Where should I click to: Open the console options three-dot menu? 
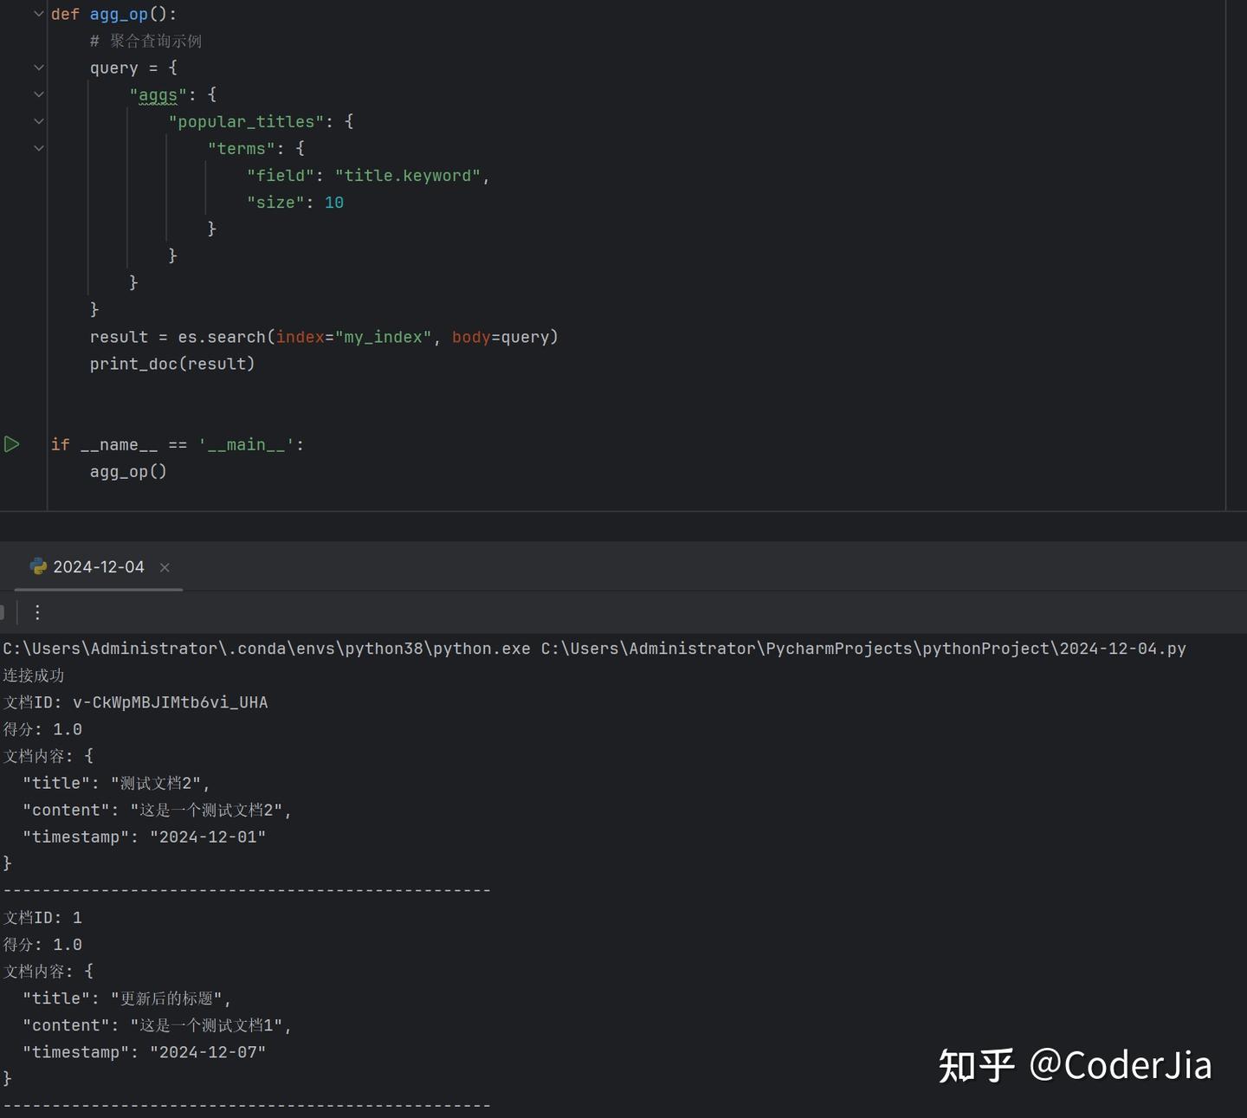point(36,612)
